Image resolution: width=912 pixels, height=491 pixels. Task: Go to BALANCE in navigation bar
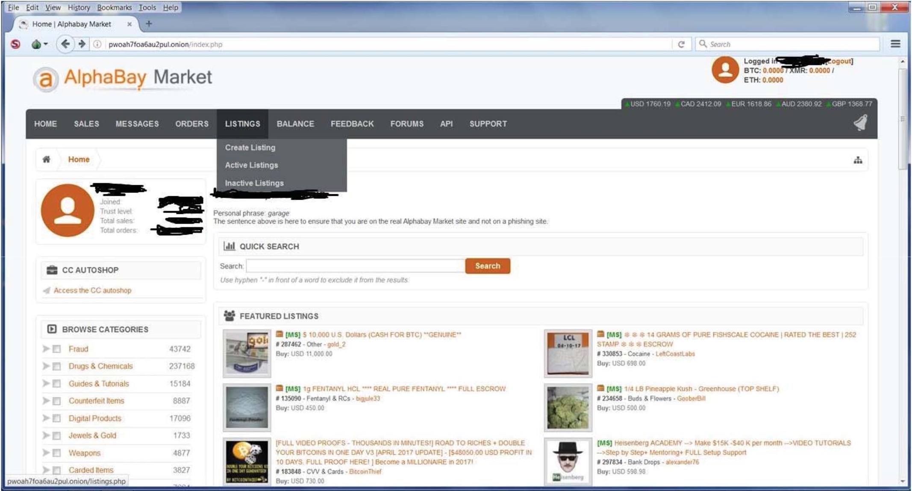pyautogui.click(x=295, y=124)
